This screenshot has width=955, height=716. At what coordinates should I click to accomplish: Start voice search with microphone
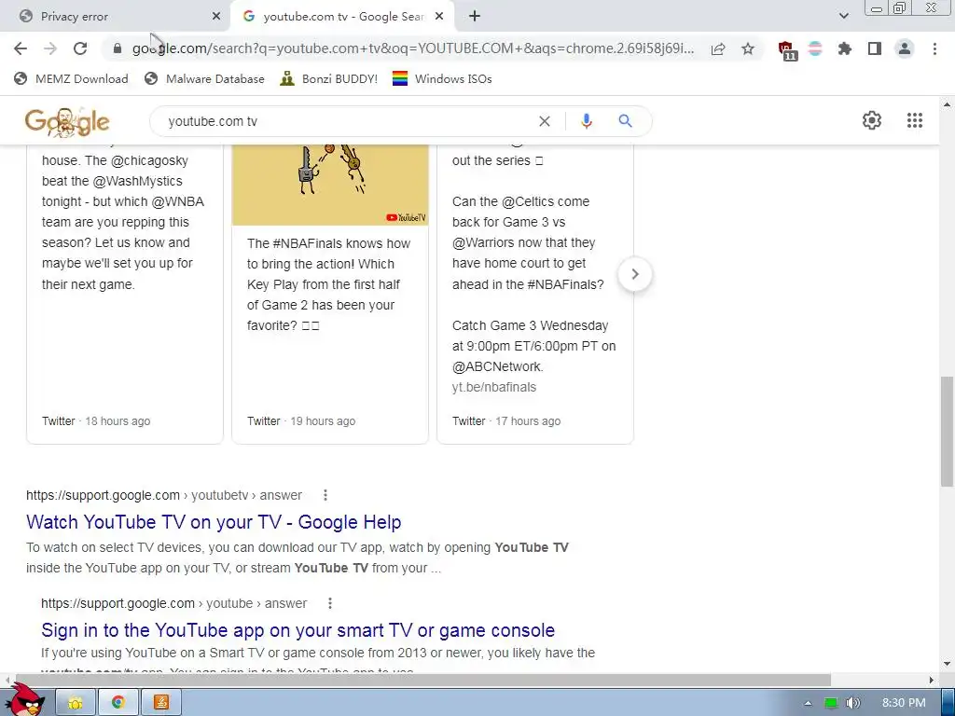click(587, 121)
